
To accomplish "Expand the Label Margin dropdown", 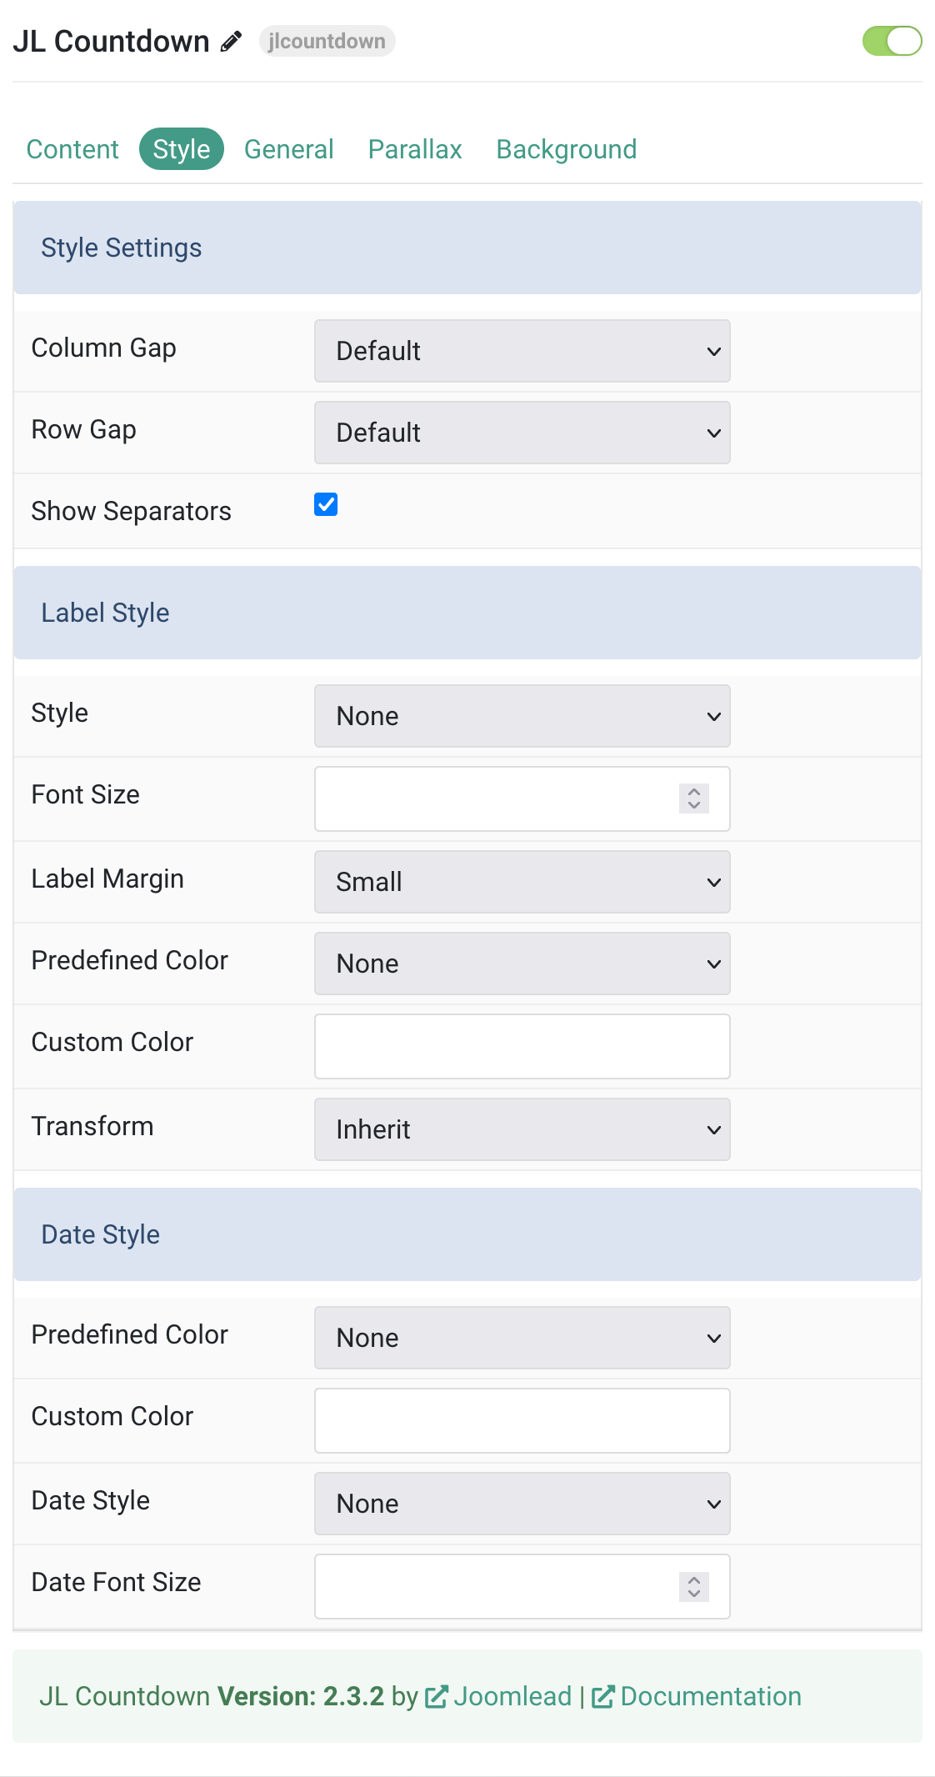I will tap(522, 882).
